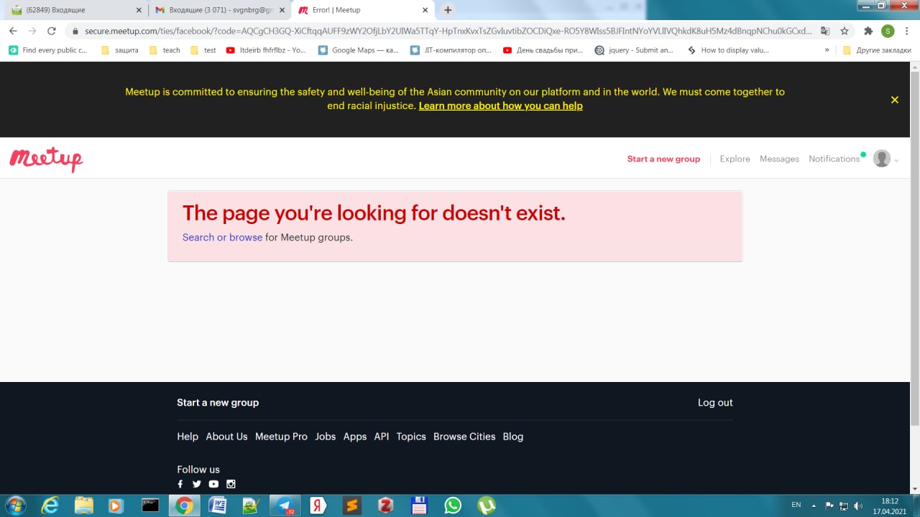Reload the page with the refresh icon

click(51, 31)
